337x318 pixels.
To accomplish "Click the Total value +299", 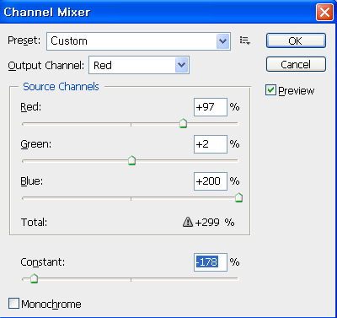I will (x=207, y=223).
